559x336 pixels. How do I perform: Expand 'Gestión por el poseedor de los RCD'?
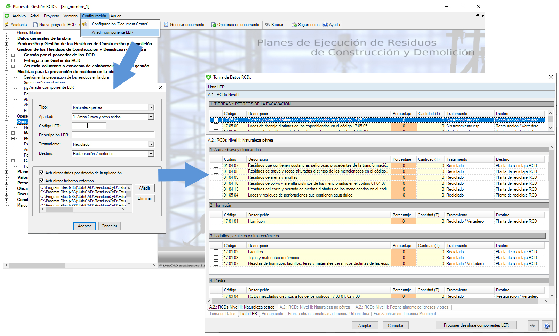[13, 55]
